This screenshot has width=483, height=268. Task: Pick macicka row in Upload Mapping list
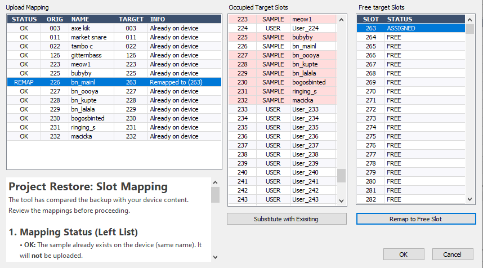[114, 136]
